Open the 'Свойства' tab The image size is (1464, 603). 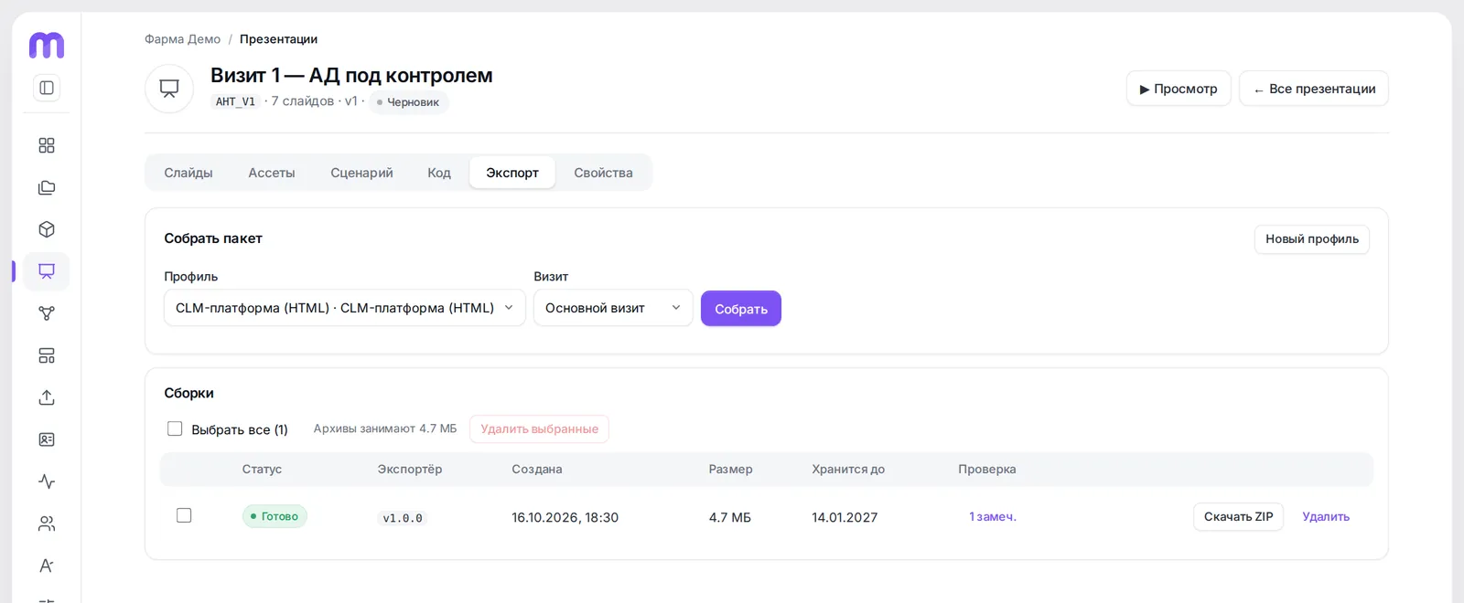[x=603, y=173]
